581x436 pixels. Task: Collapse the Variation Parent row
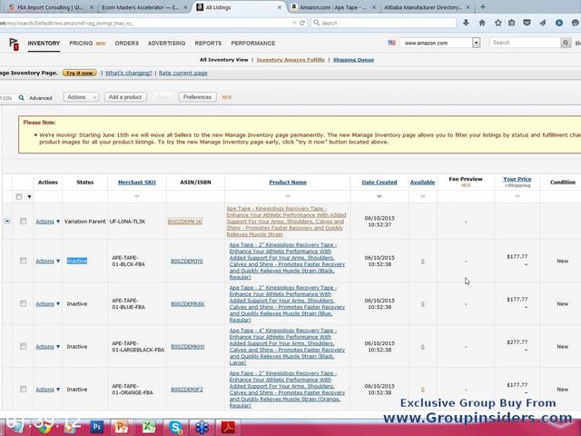(7, 221)
